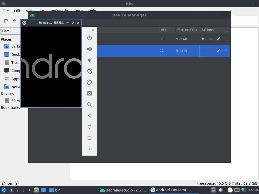Sort devices by API column header
Viewport: 259px width, 194px height.
(x=167, y=30)
